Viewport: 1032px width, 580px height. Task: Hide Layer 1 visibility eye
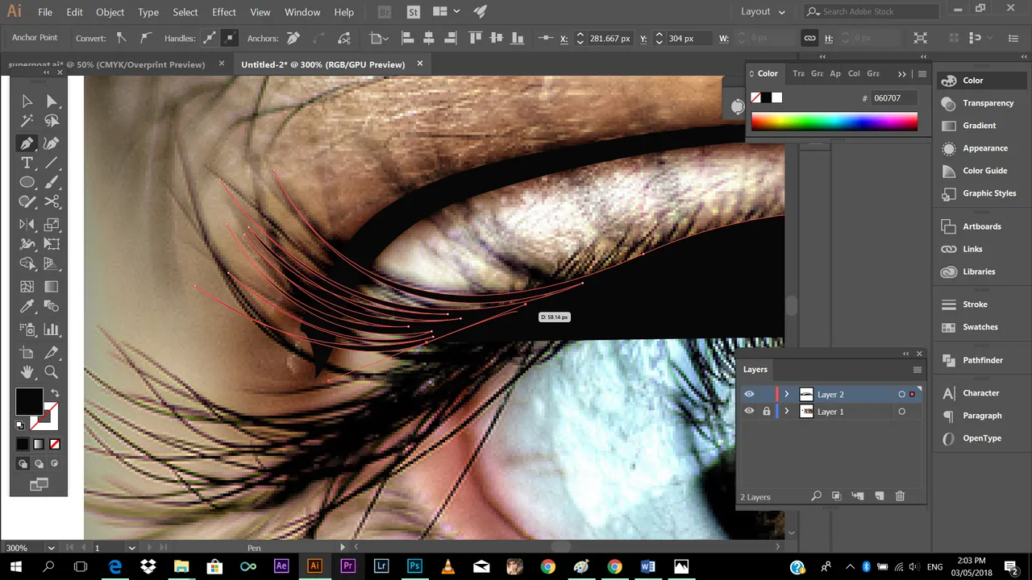click(x=749, y=412)
